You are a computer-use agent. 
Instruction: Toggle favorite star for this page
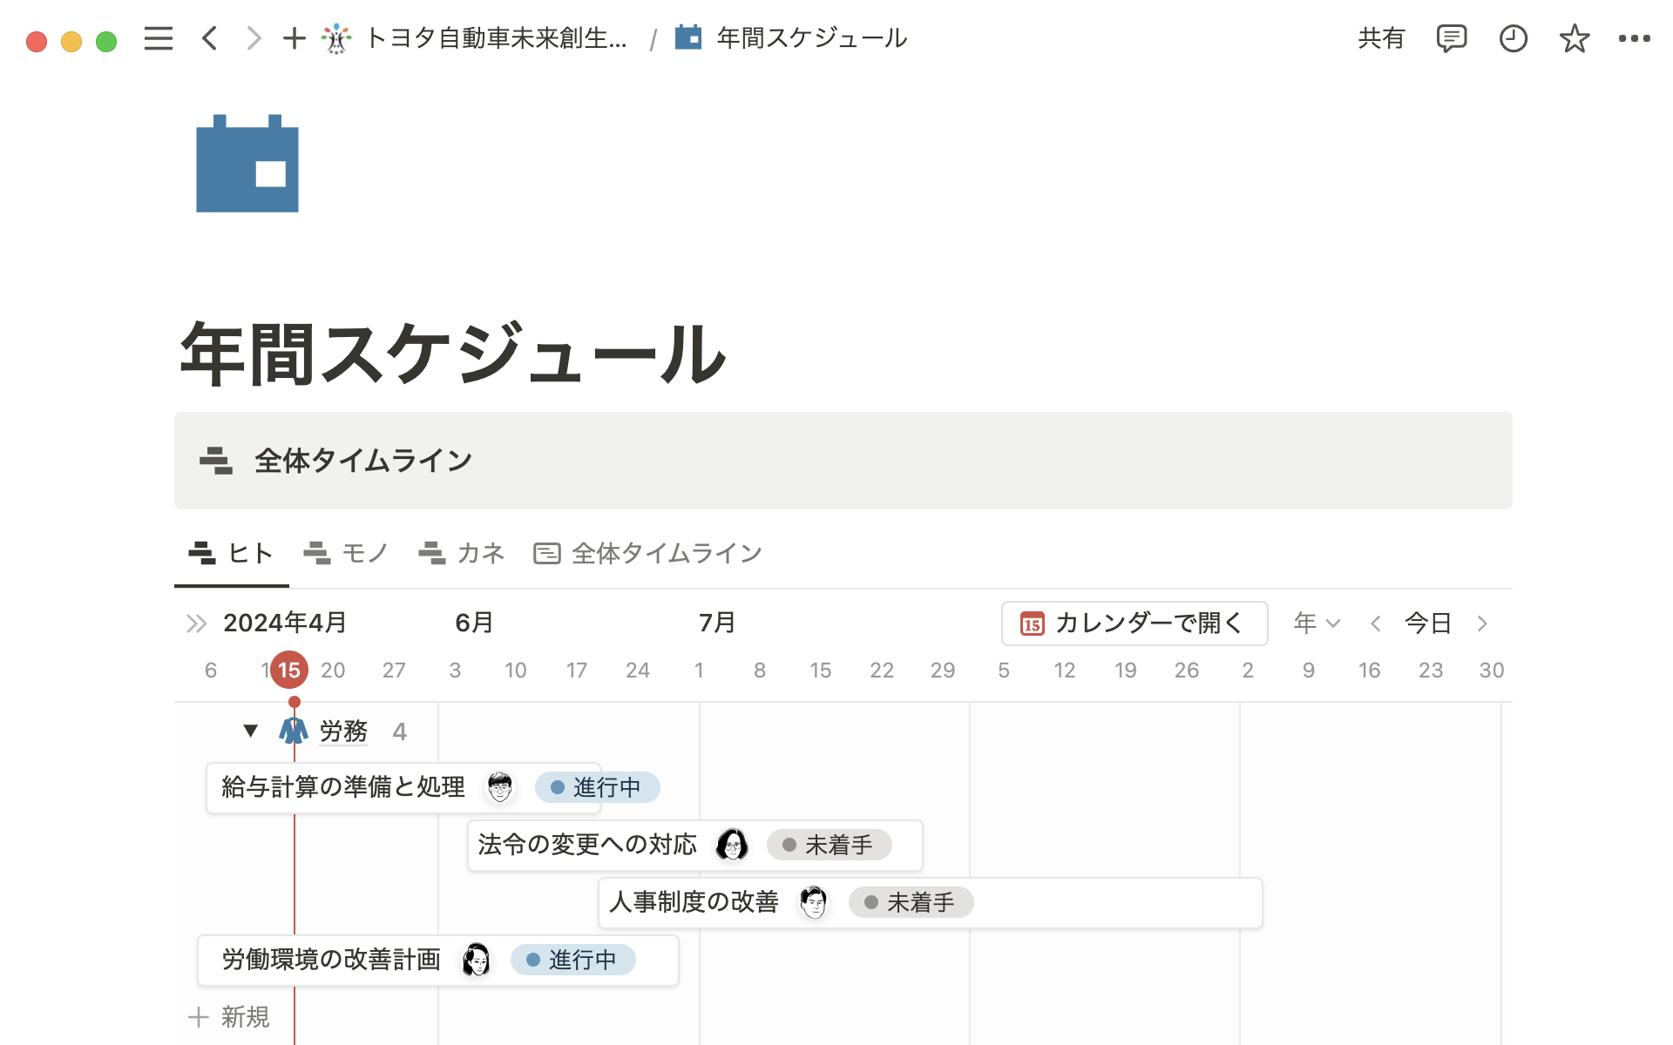click(x=1574, y=38)
